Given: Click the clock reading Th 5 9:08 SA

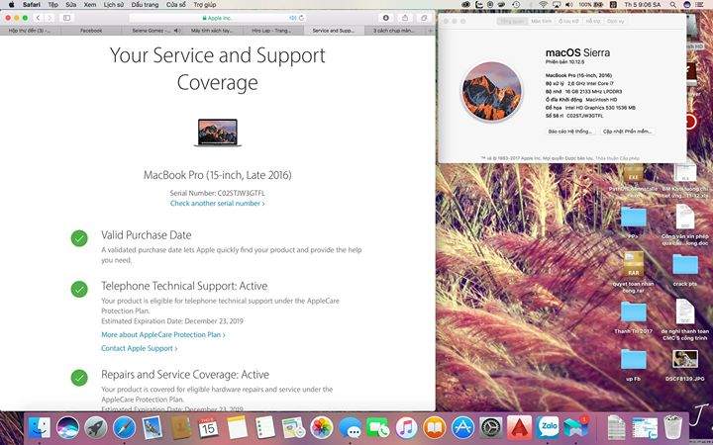Looking at the screenshot, I should point(642,5).
